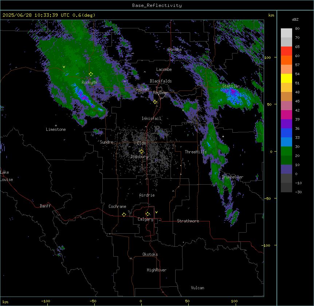
Task: Select the purple 36-39 dBZ legend swatch
Action: coord(286,124)
